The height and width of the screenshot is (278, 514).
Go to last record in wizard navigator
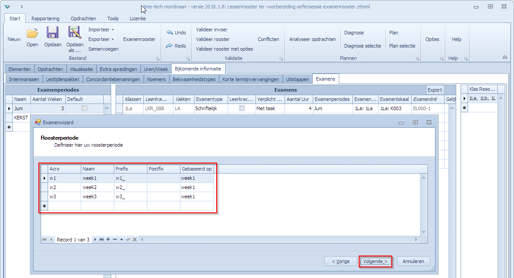101,239
